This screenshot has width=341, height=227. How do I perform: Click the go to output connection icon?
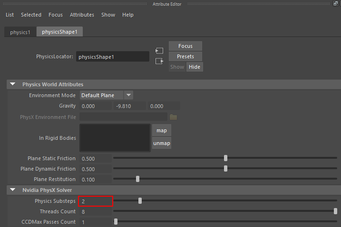(x=159, y=61)
